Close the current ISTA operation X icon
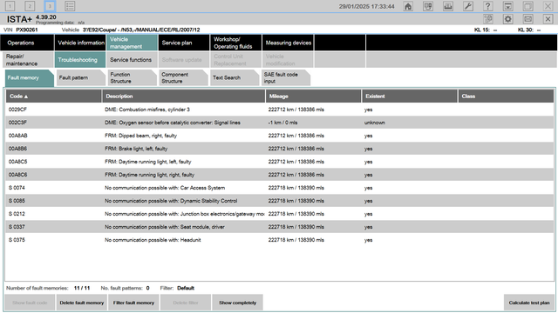Image resolution: width=558 pixels, height=313 pixels. (x=548, y=19)
